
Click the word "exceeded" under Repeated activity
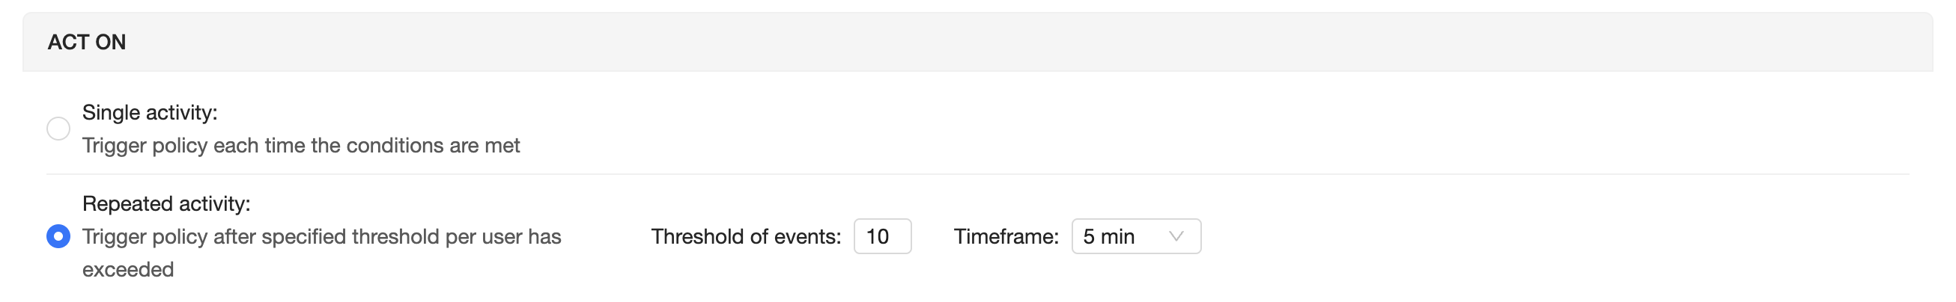point(128,270)
